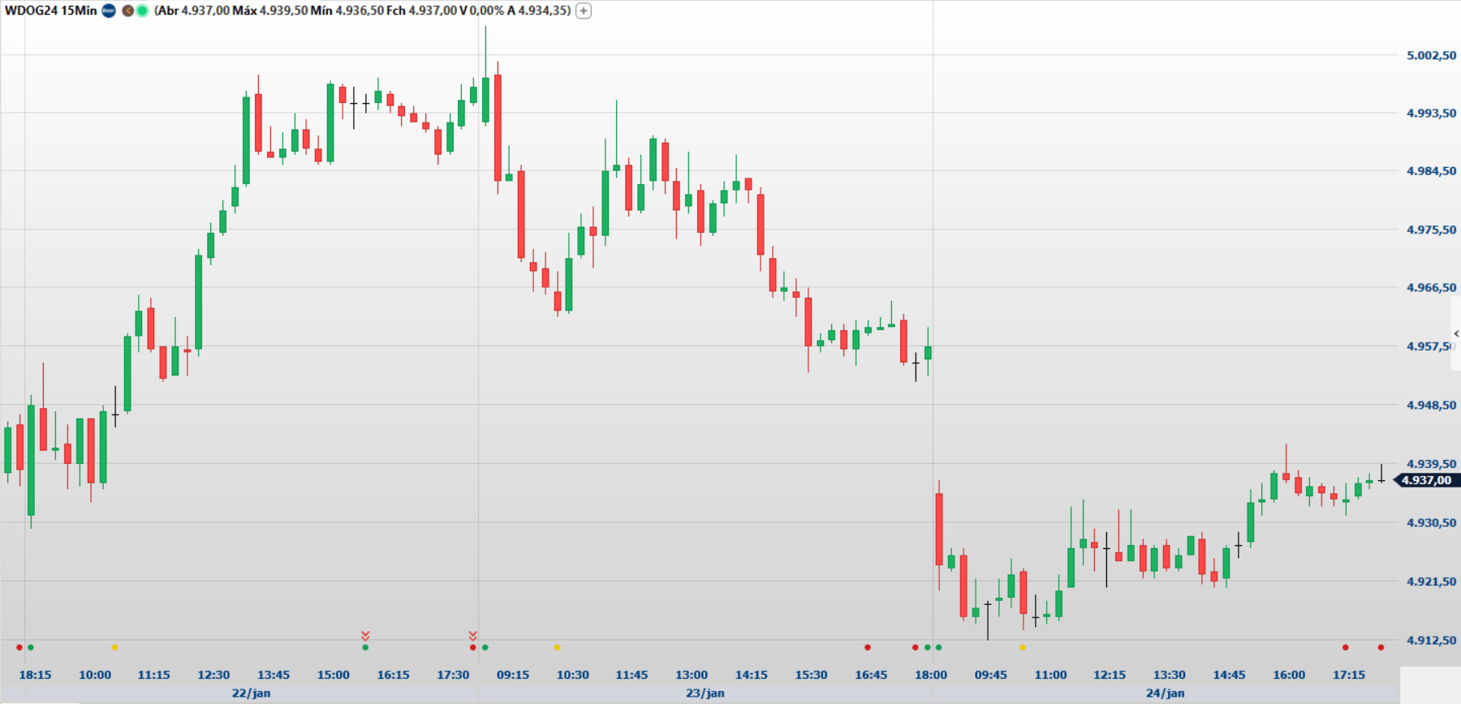
Task: Click the yellow event dot near 10:30
Action: pos(557,647)
